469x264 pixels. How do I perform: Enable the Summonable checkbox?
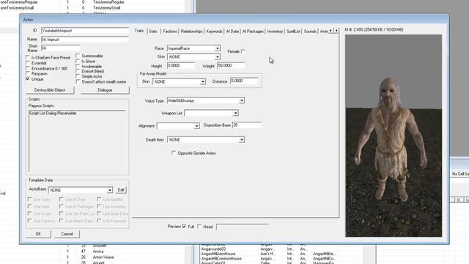pyautogui.click(x=78, y=56)
